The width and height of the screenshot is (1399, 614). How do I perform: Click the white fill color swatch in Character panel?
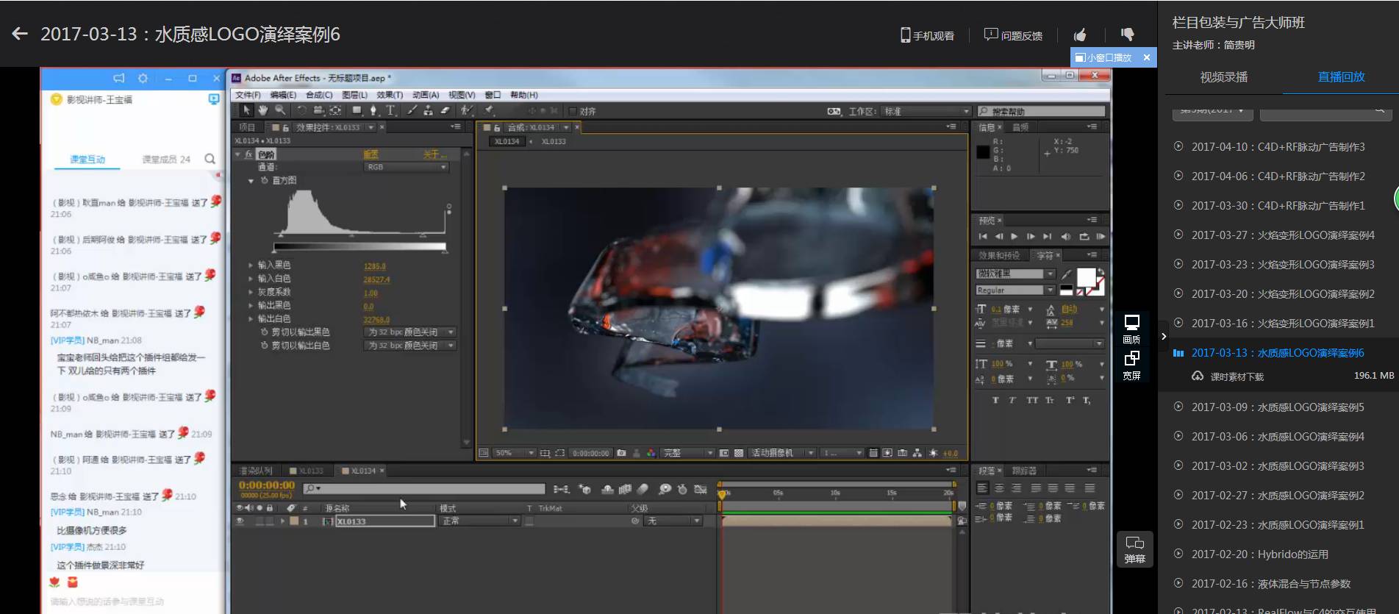[x=1085, y=277]
